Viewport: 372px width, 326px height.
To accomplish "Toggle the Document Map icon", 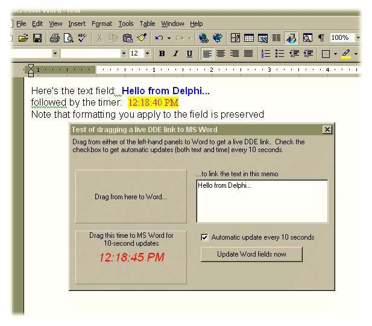I will 307,38.
